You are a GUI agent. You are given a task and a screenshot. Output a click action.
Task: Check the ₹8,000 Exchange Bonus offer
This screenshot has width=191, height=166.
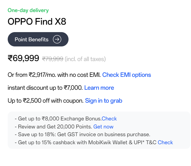[x=109, y=119]
